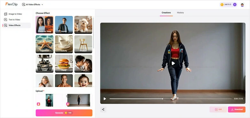Screen dimensions: 250x118
Task: Play video with the center play overlay
Action: (x=173, y=63)
